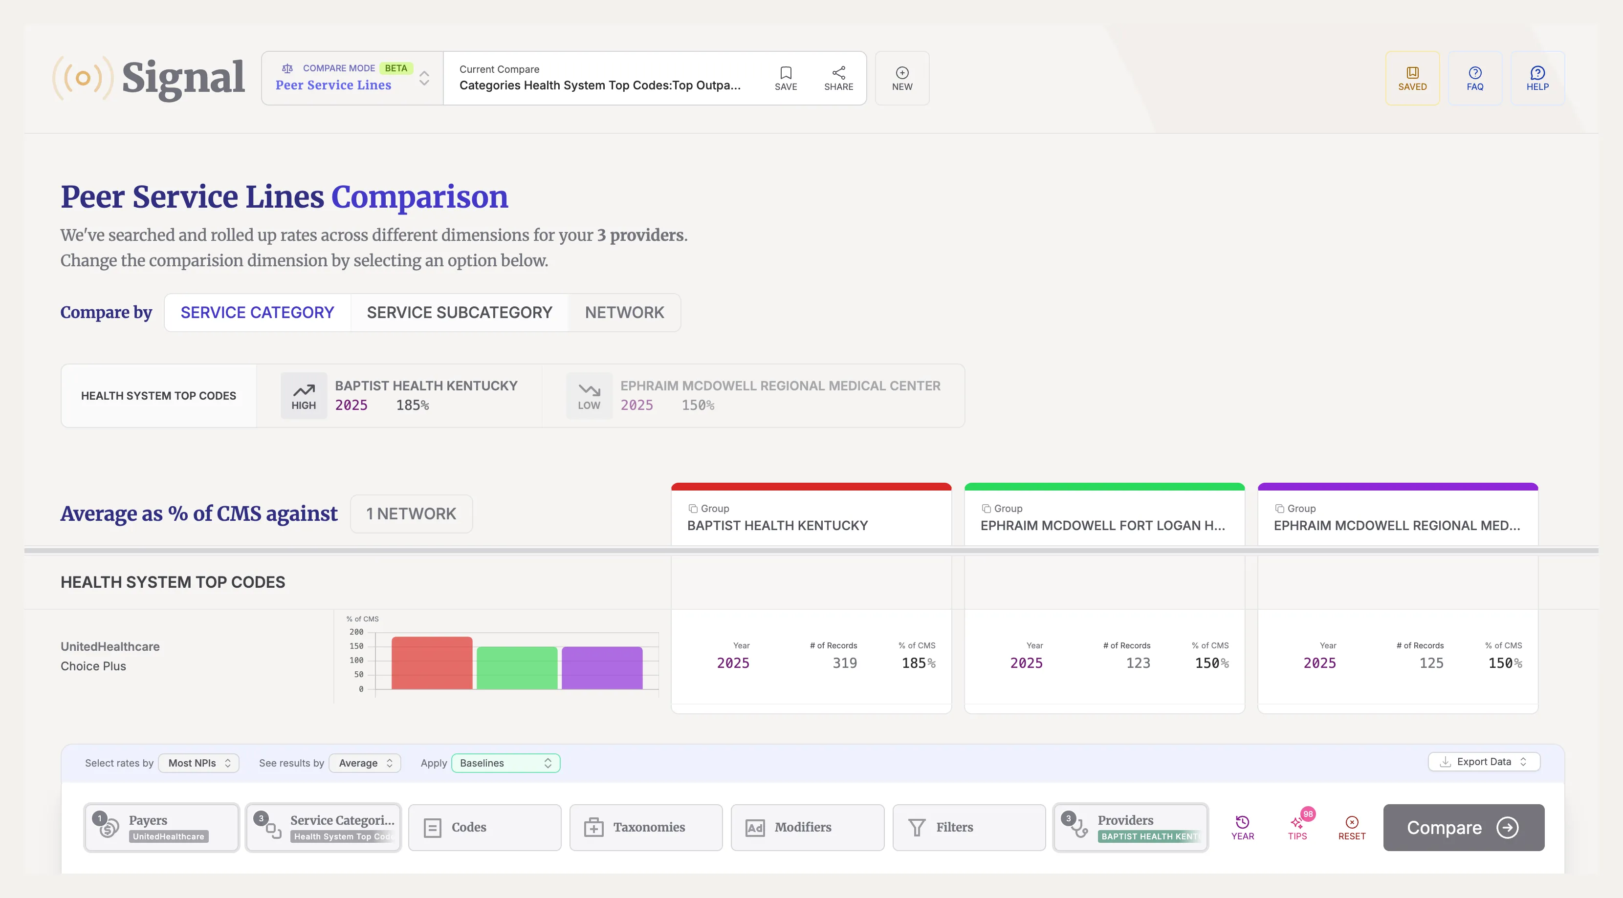The image size is (1623, 898).
Task: Open SAVED compares
Action: coord(1413,78)
